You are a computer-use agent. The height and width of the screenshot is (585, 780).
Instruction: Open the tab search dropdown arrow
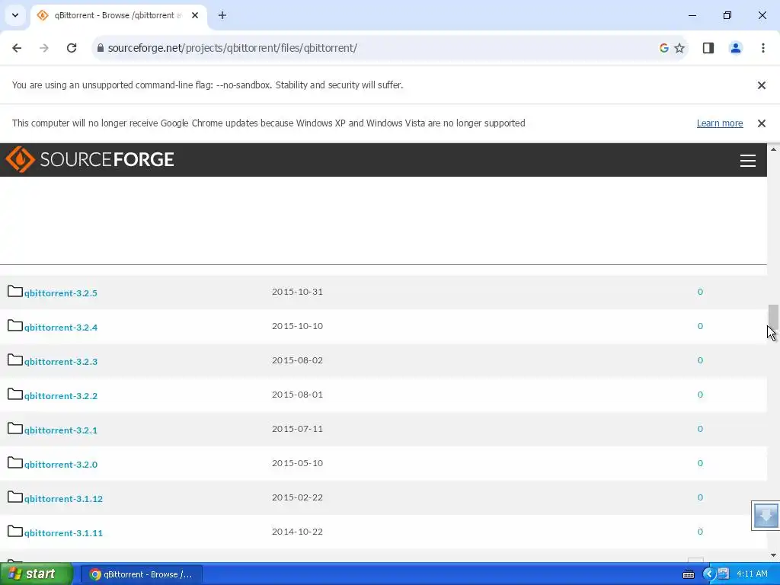pyautogui.click(x=15, y=15)
